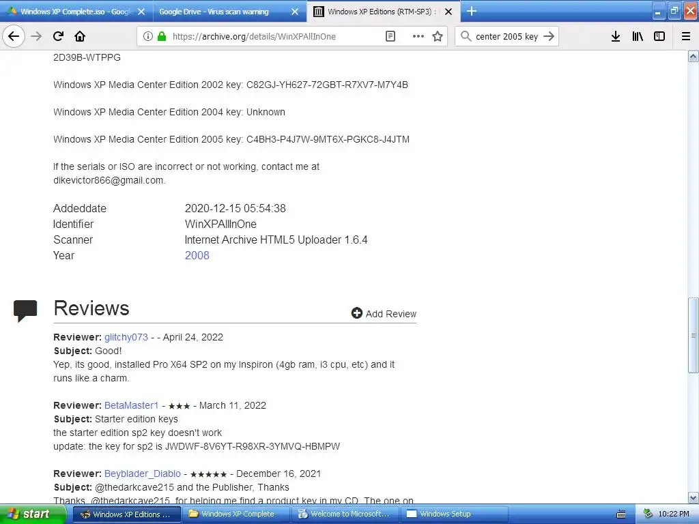The height and width of the screenshot is (524, 699).
Task: Open the page actions three-dot menu
Action: (x=418, y=36)
